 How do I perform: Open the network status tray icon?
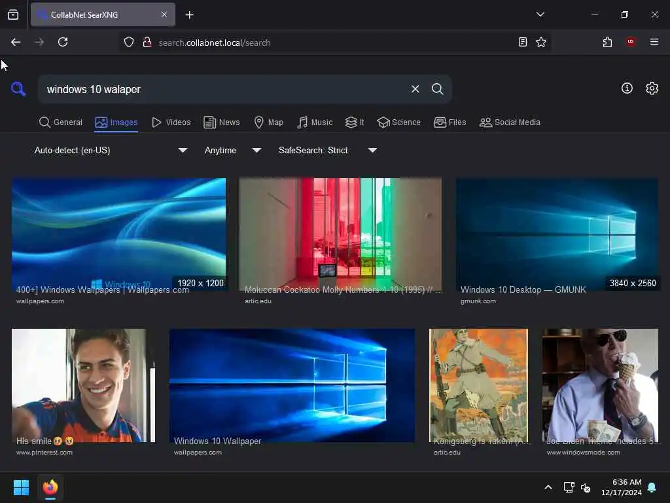(x=569, y=487)
